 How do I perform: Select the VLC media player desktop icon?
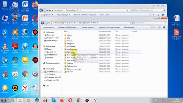coord(5,48)
